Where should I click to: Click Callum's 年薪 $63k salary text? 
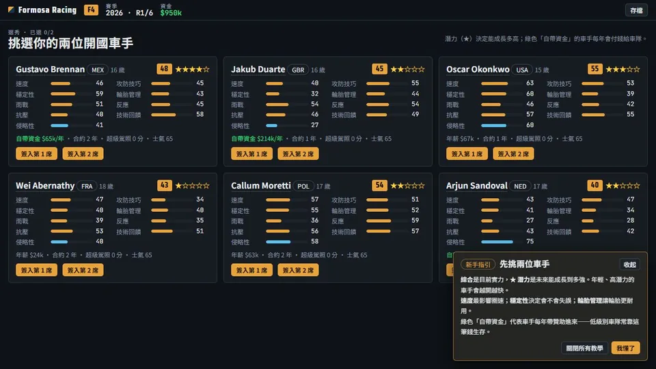pyautogui.click(x=245, y=255)
